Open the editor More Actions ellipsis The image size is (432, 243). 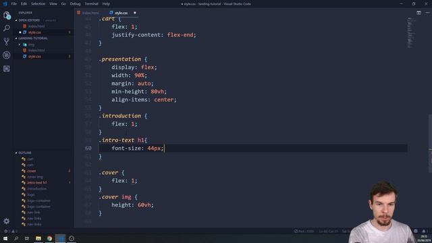click(x=427, y=13)
